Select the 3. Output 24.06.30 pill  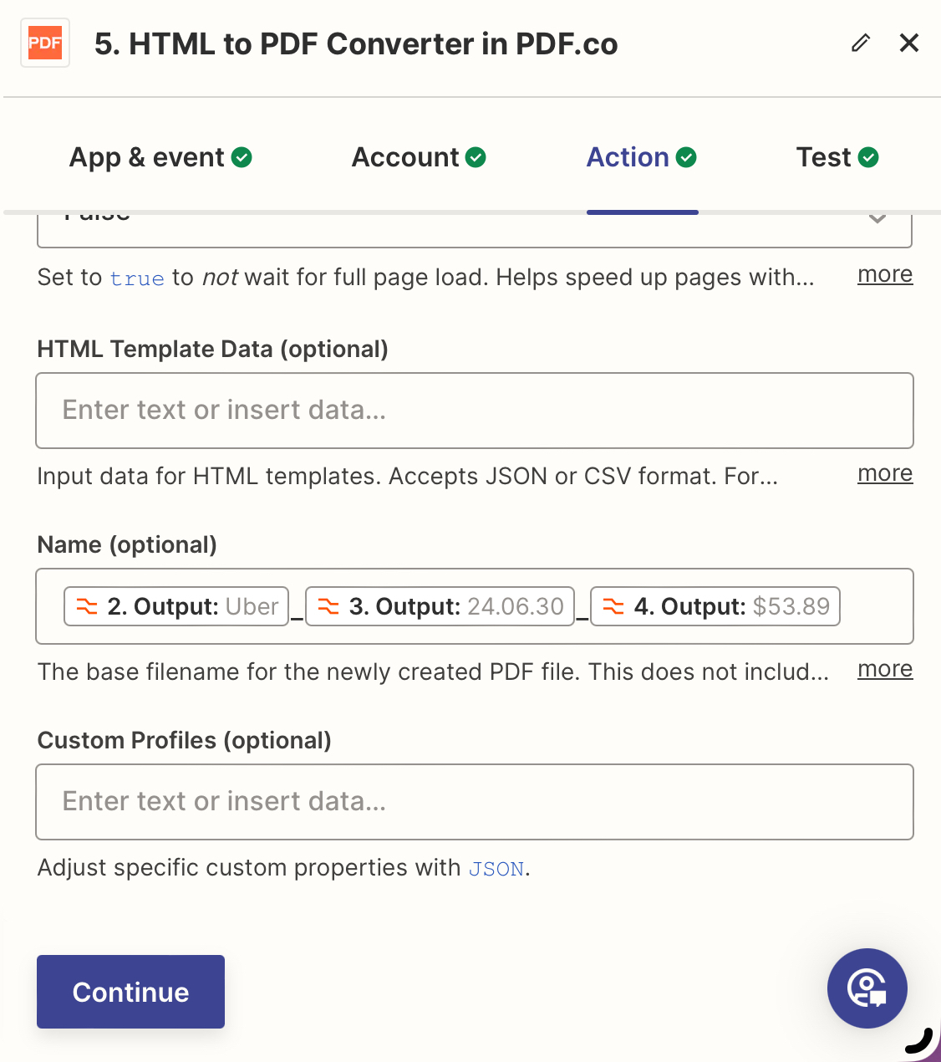[440, 606]
